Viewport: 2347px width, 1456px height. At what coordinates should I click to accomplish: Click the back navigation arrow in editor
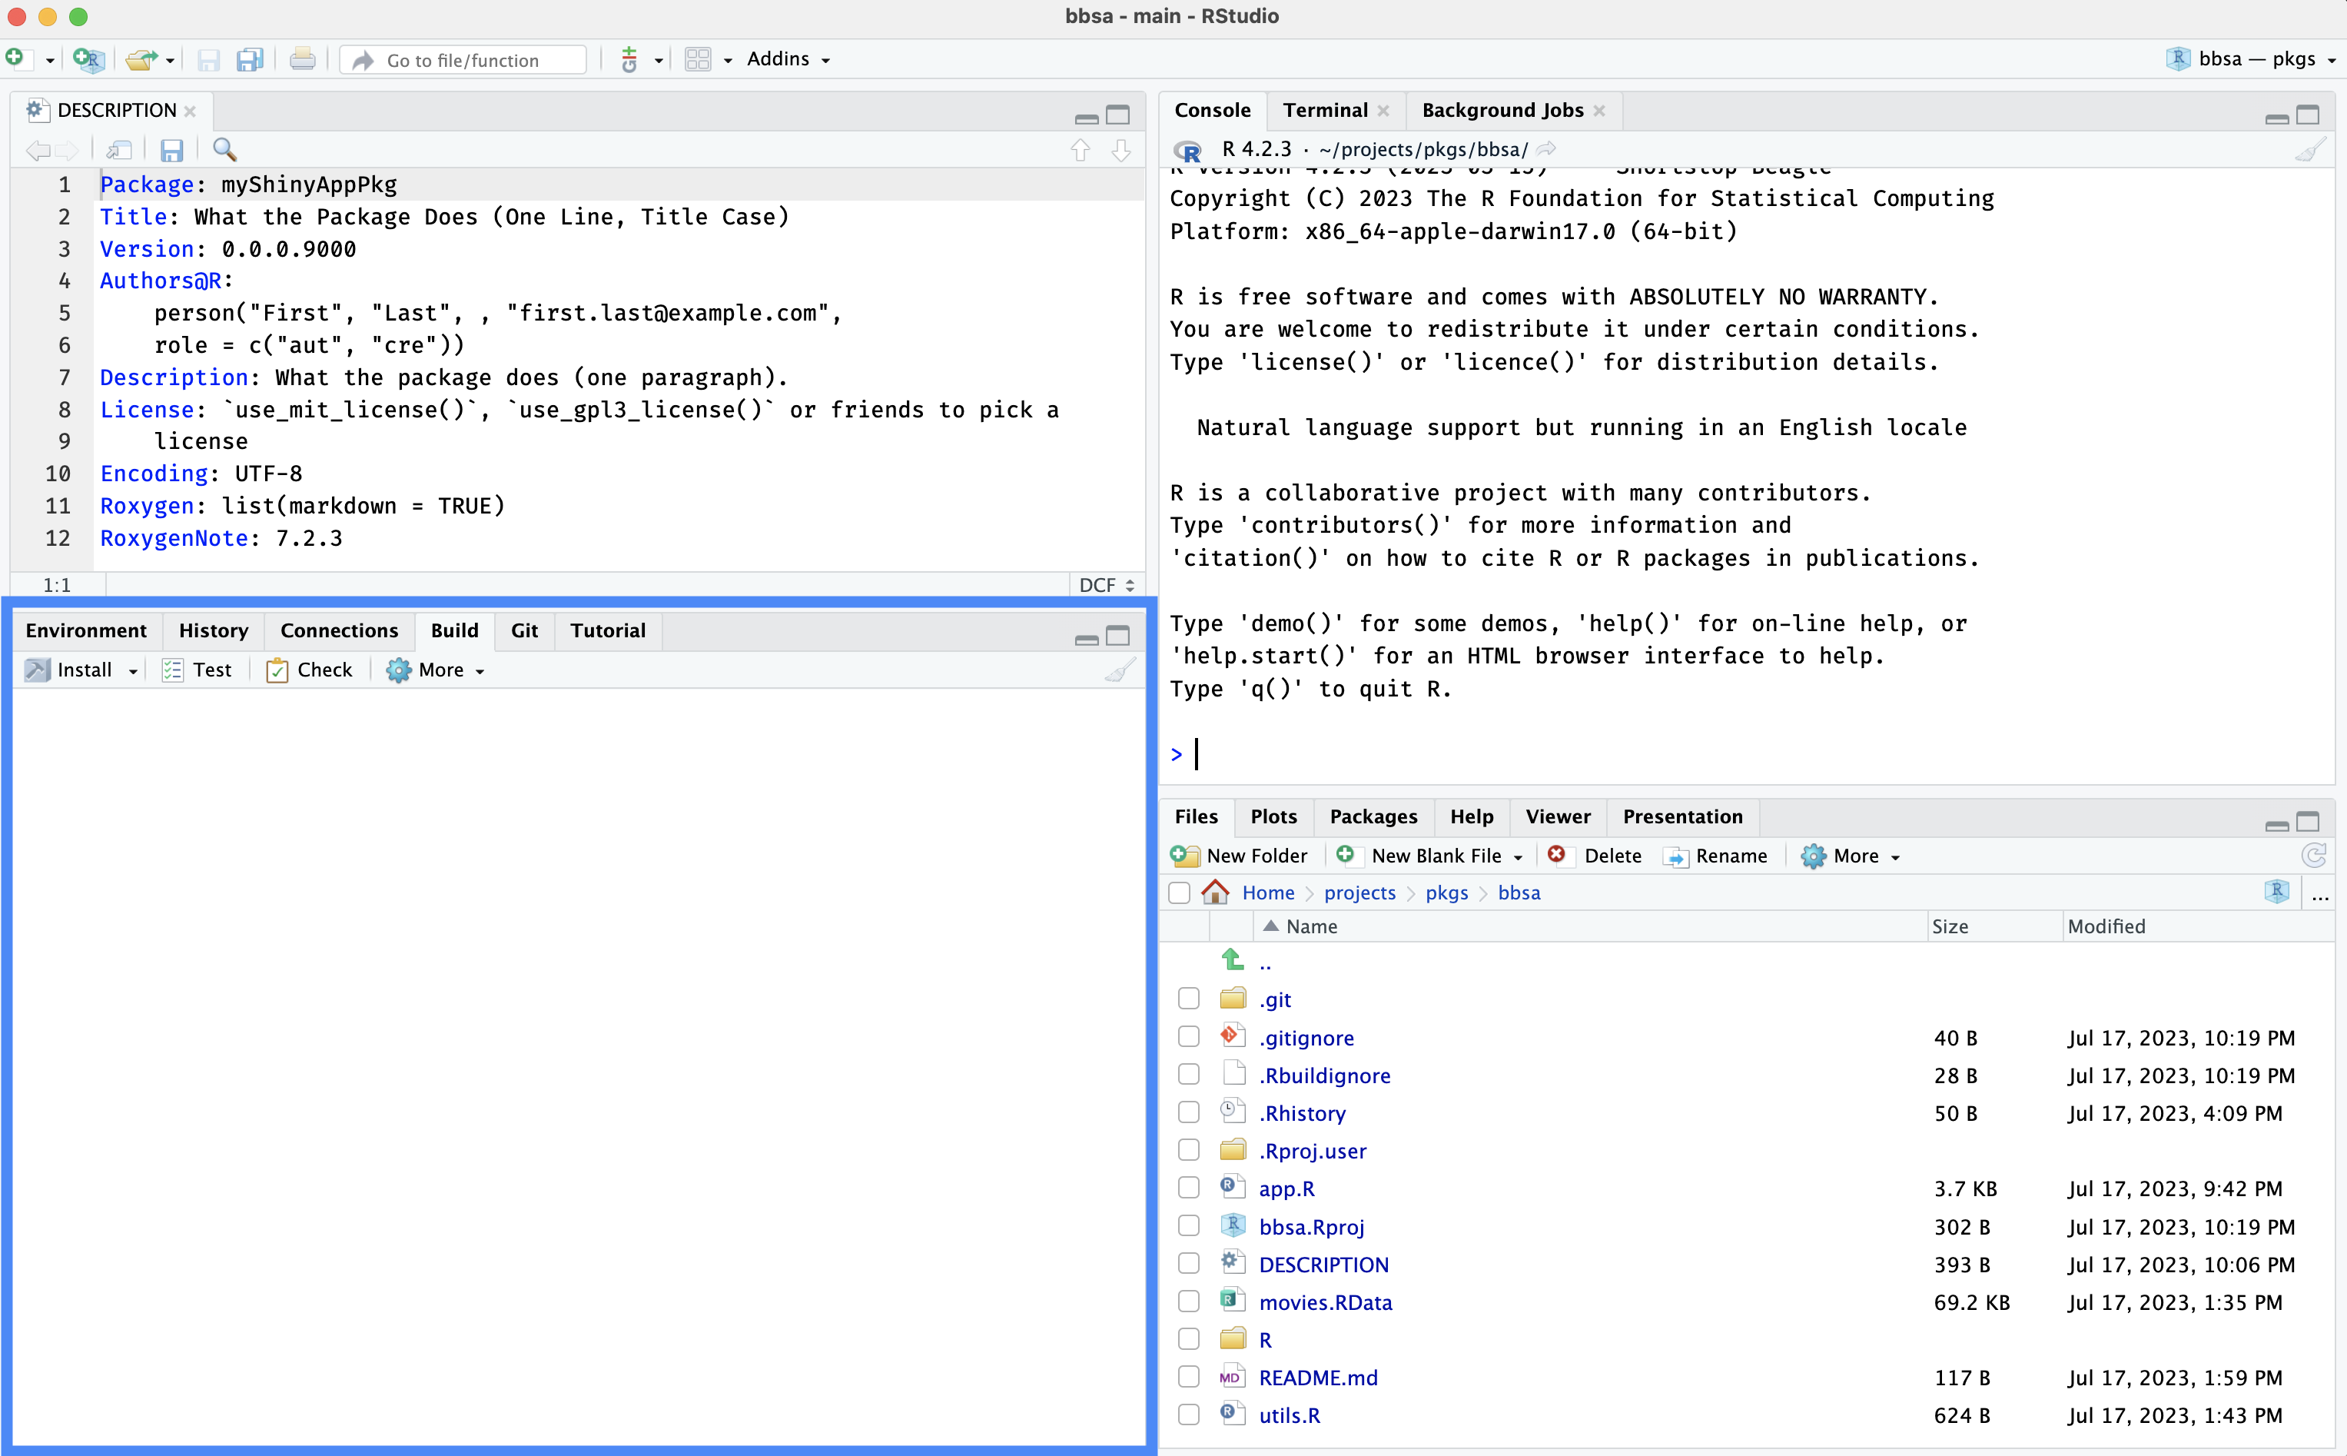tap(38, 150)
